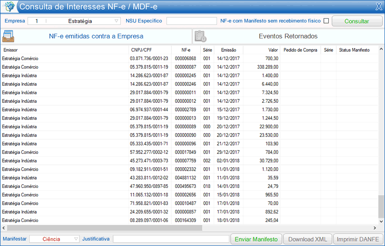Image resolution: width=385 pixels, height=246 pixels.
Task: Sort by the Valor column header
Action: [x=262, y=50]
